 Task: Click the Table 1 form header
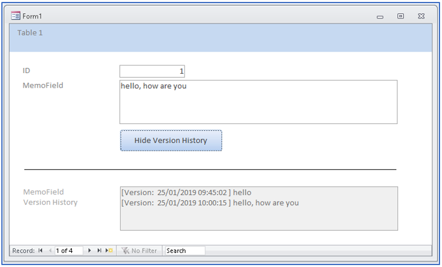(221, 38)
